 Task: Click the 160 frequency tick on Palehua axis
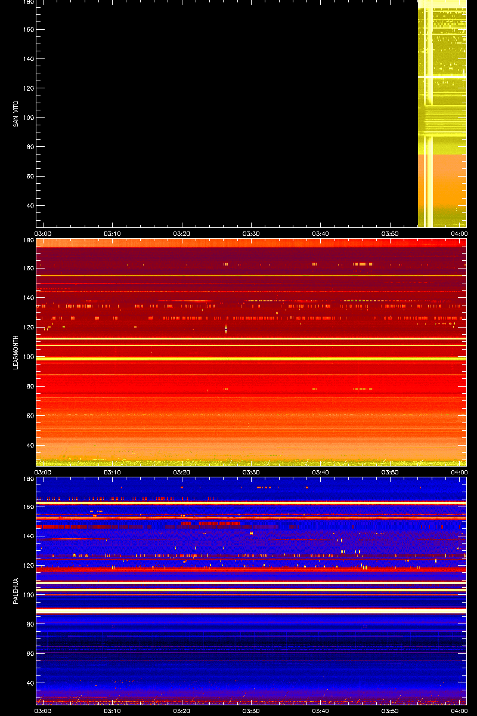(28, 507)
